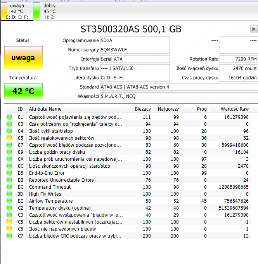Click green status icon for attribute 01
The image size is (258, 264).
9,117
